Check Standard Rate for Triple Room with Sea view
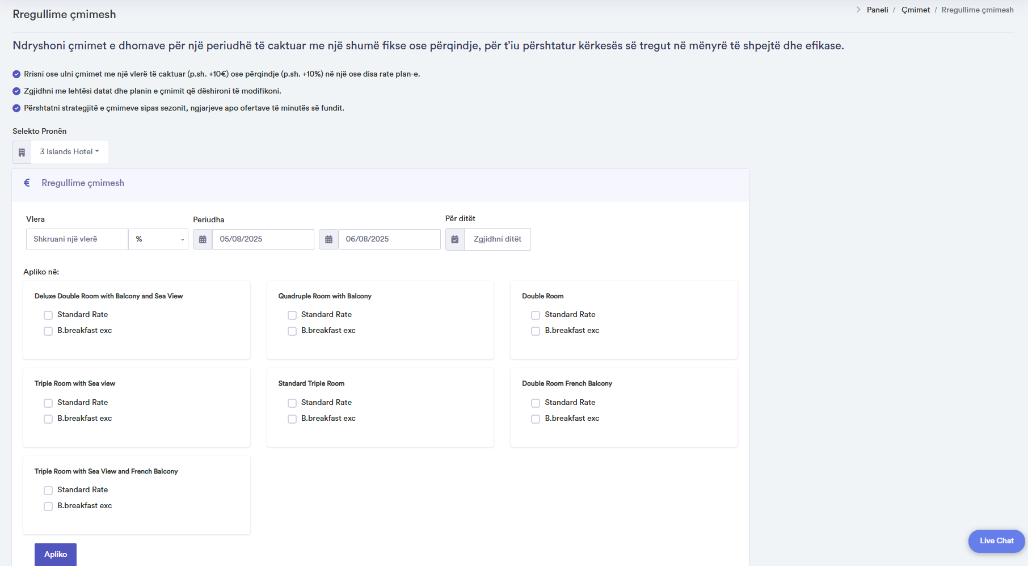 (x=48, y=403)
